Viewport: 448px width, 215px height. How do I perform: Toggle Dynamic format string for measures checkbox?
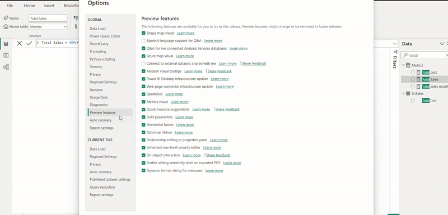coord(143,170)
